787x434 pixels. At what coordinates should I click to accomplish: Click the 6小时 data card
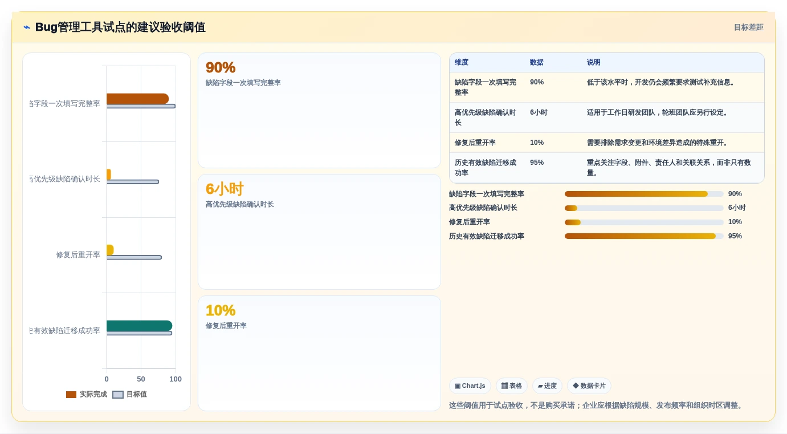click(x=319, y=232)
